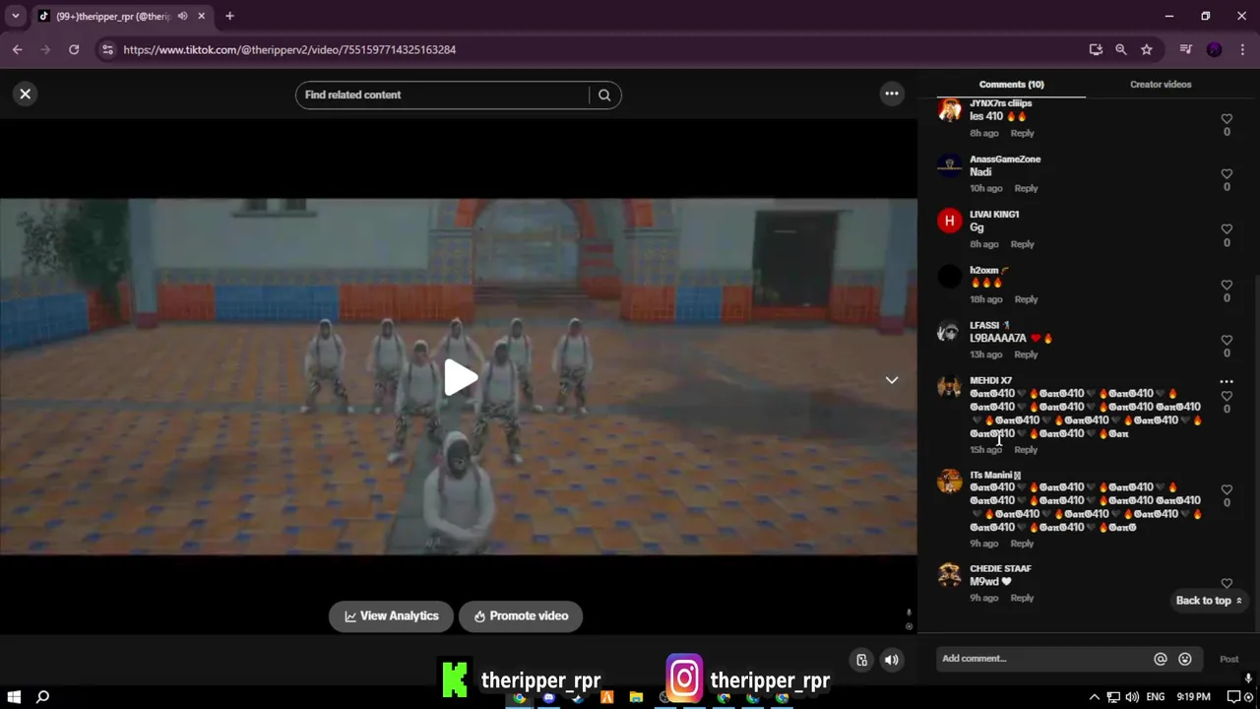Click the install app icon in address bar

click(1096, 49)
